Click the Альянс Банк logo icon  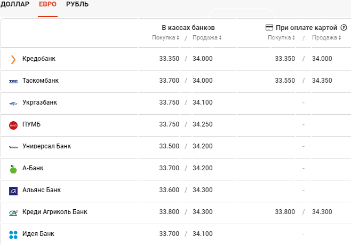13,191
